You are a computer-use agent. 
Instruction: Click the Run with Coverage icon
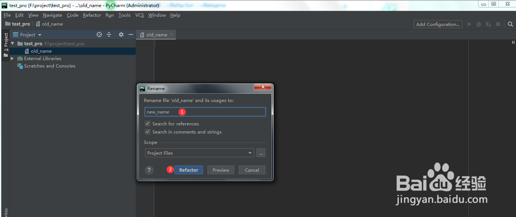[x=488, y=24]
